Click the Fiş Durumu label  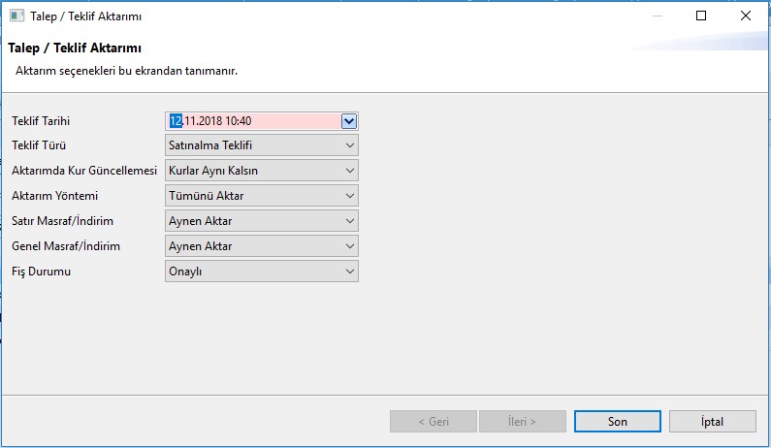pos(42,272)
